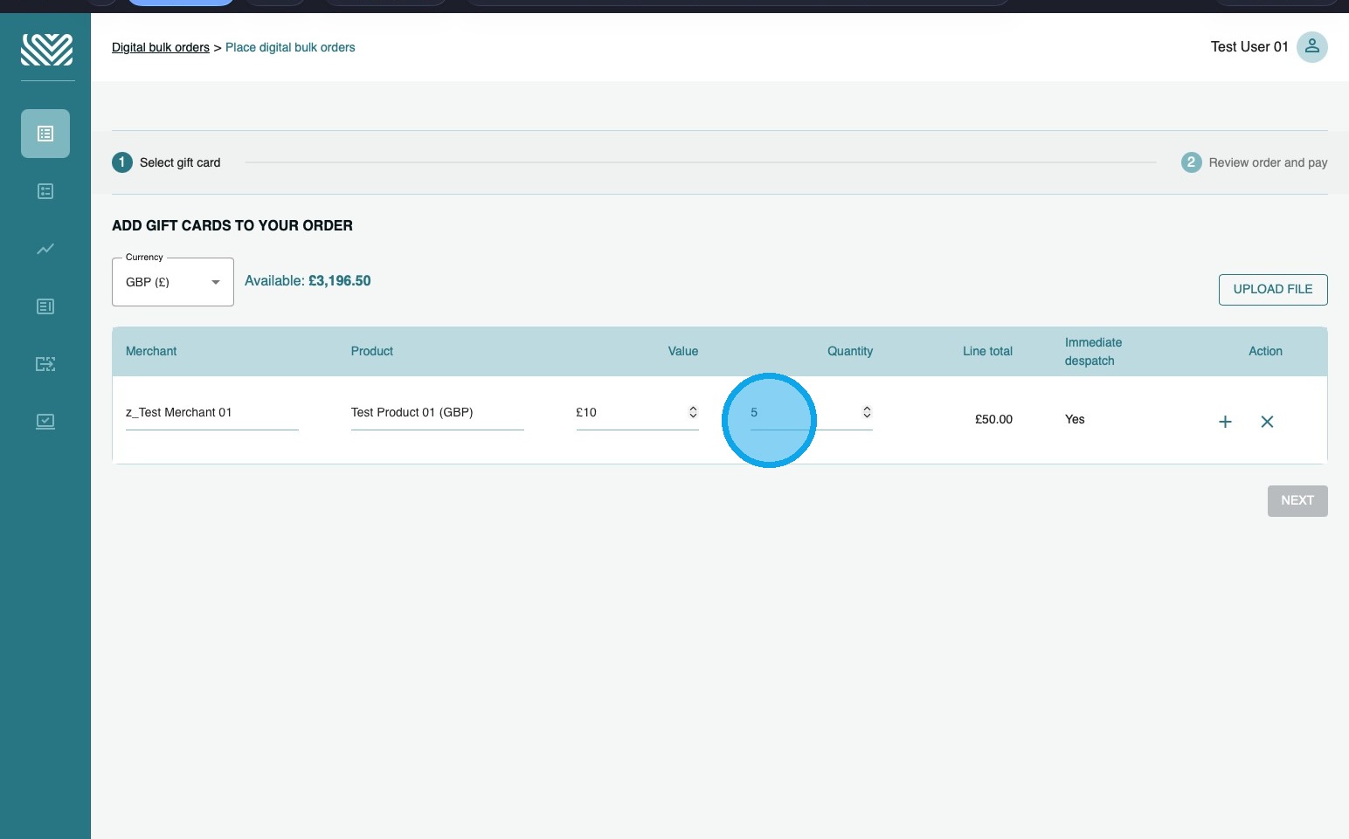Open the dashed box arrow sidebar icon
The image size is (1349, 839).
(x=45, y=364)
